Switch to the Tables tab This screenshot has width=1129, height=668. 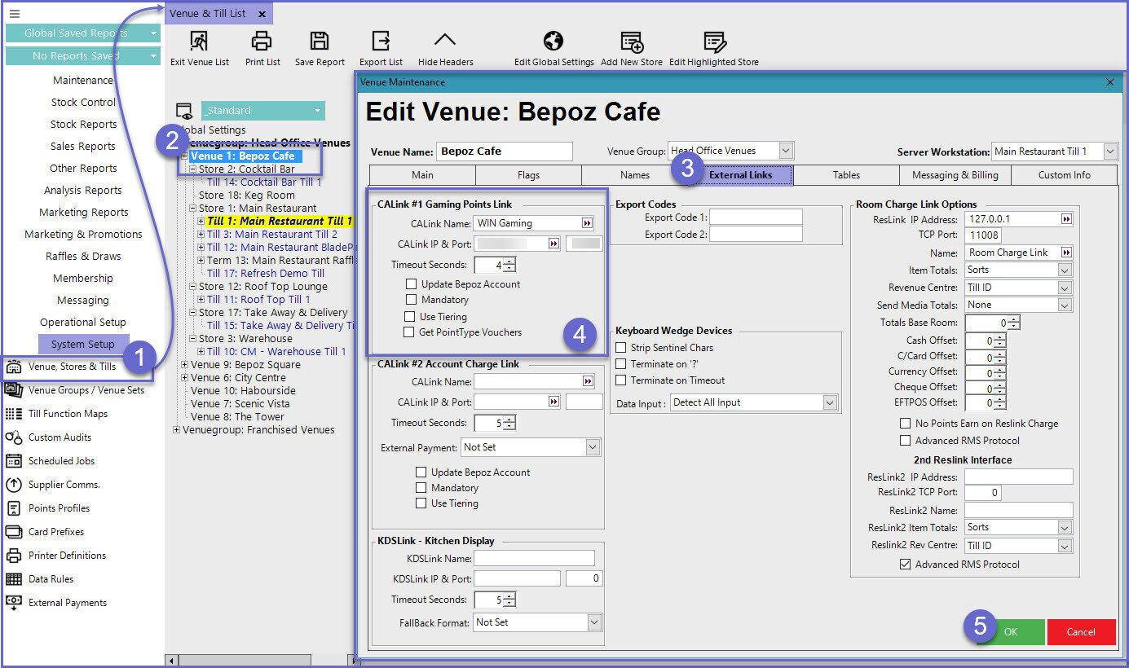click(x=847, y=175)
